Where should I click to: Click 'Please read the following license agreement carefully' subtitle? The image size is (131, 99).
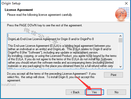click(x=40, y=15)
